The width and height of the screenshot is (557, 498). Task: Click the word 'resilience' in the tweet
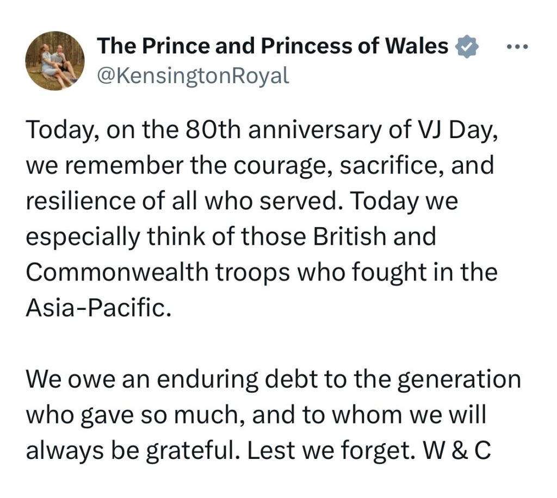(81, 201)
